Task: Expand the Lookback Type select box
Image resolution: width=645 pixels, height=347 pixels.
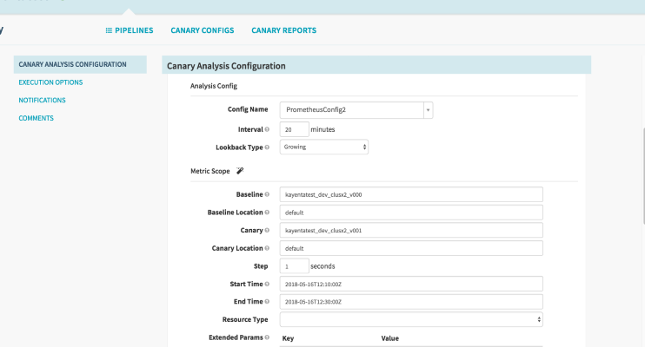Action: click(324, 147)
